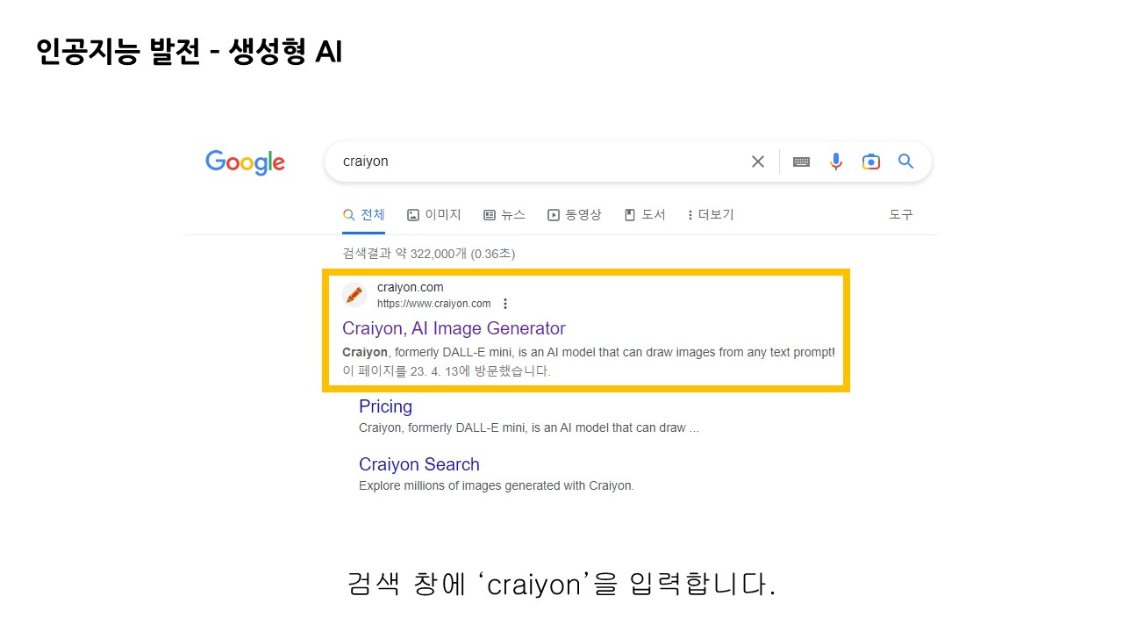Screen dimensions: 1123x632
Task: Click the https://www.craiyon.com URL text
Action: coord(433,304)
